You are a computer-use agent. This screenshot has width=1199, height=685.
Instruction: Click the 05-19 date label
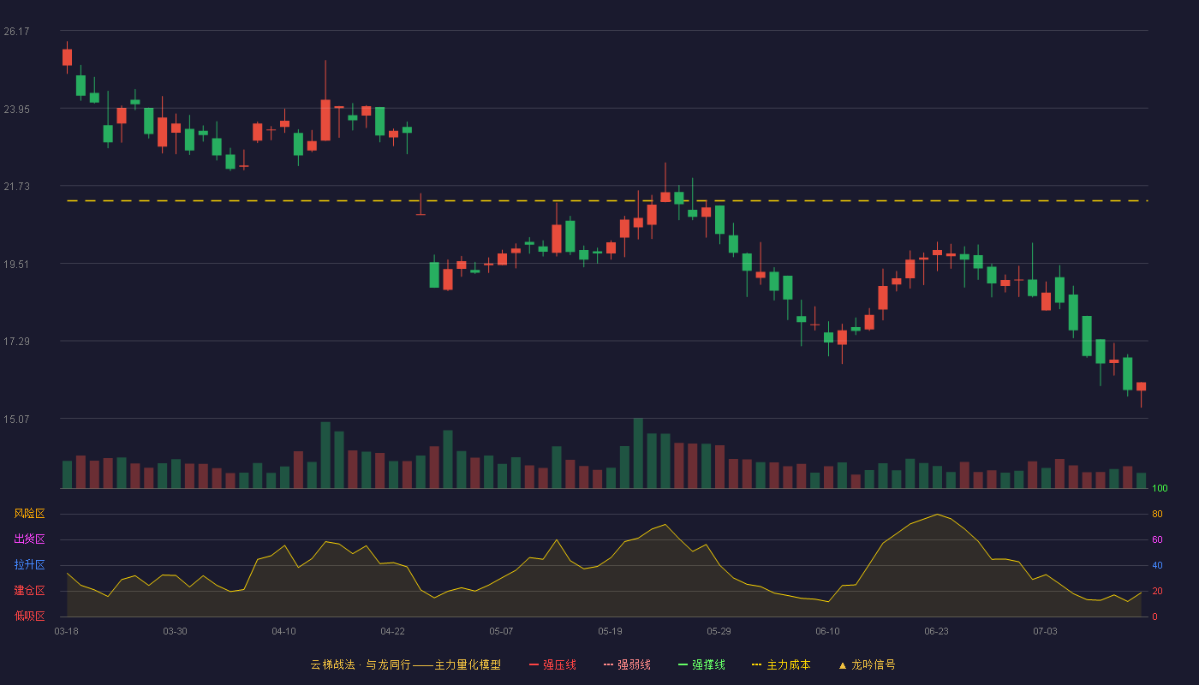point(610,631)
